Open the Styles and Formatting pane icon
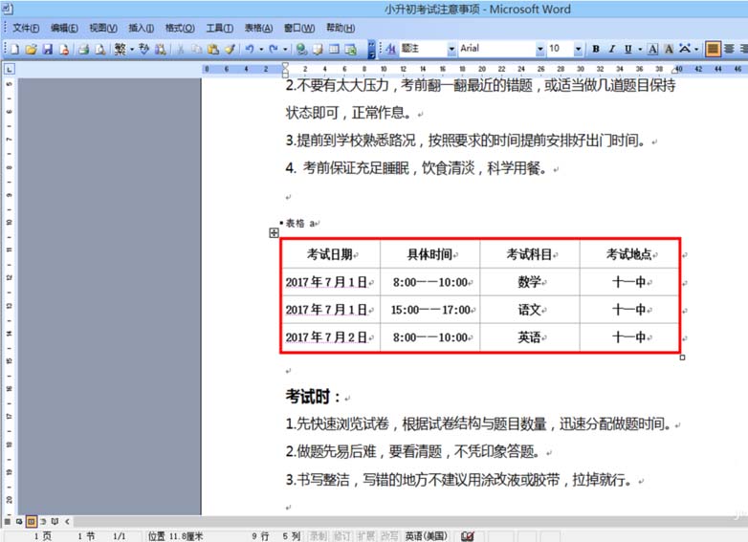748x542 pixels. pos(389,49)
